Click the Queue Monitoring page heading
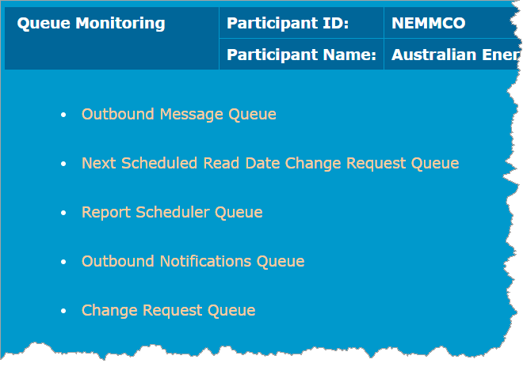 tap(91, 24)
